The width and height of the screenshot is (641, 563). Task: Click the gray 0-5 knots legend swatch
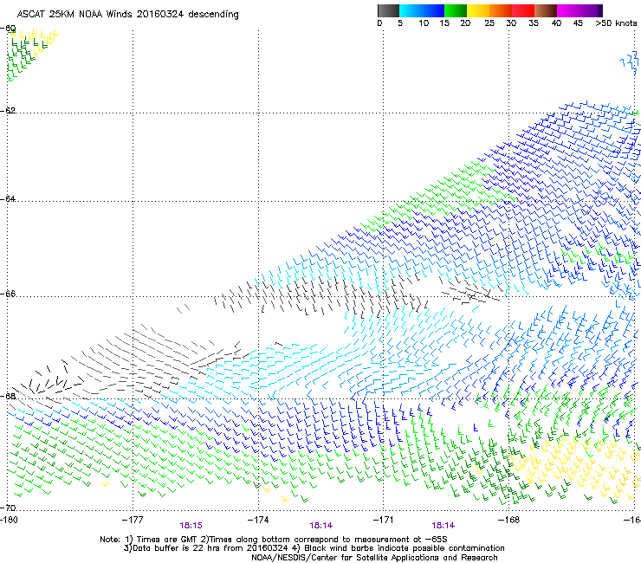(388, 10)
